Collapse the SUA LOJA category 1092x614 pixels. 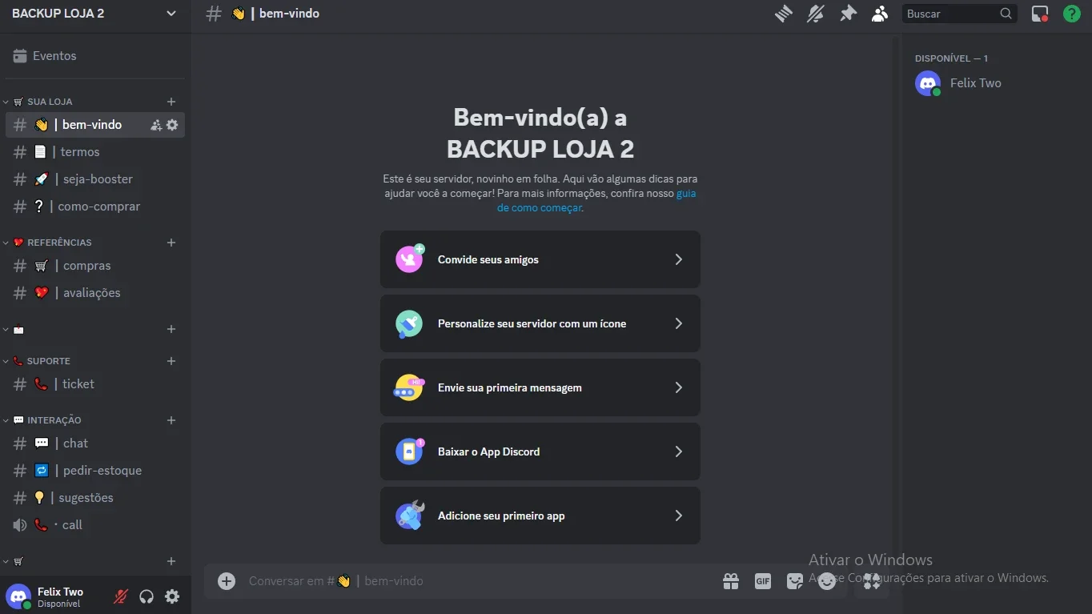pyautogui.click(x=43, y=102)
